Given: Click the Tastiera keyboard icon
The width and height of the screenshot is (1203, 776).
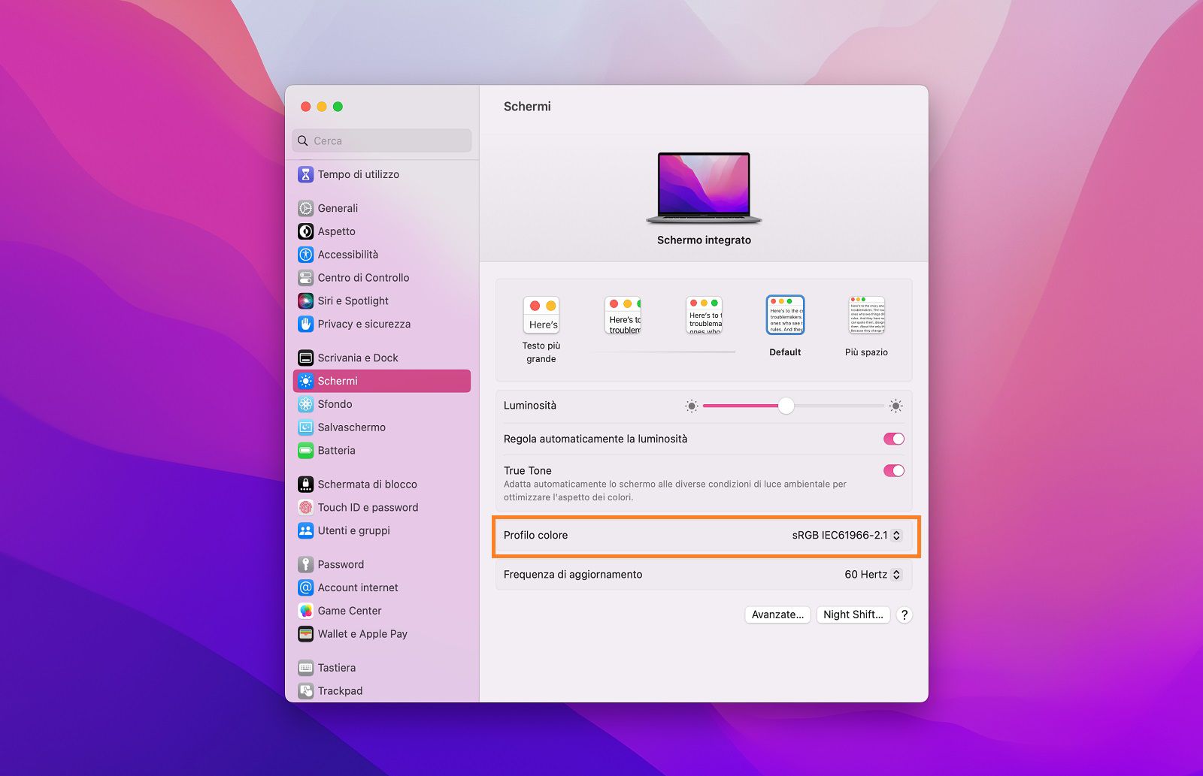Looking at the screenshot, I should (x=305, y=668).
